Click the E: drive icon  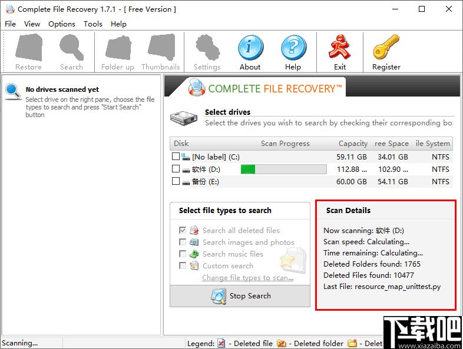tap(186, 182)
